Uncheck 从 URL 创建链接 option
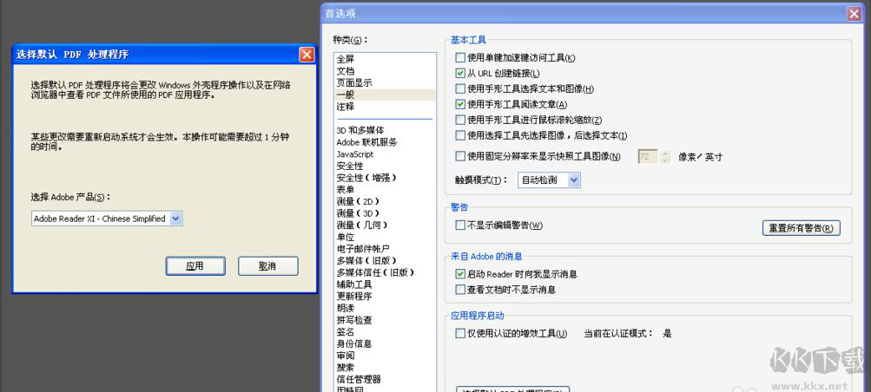This screenshot has height=392, width=871. click(x=460, y=73)
